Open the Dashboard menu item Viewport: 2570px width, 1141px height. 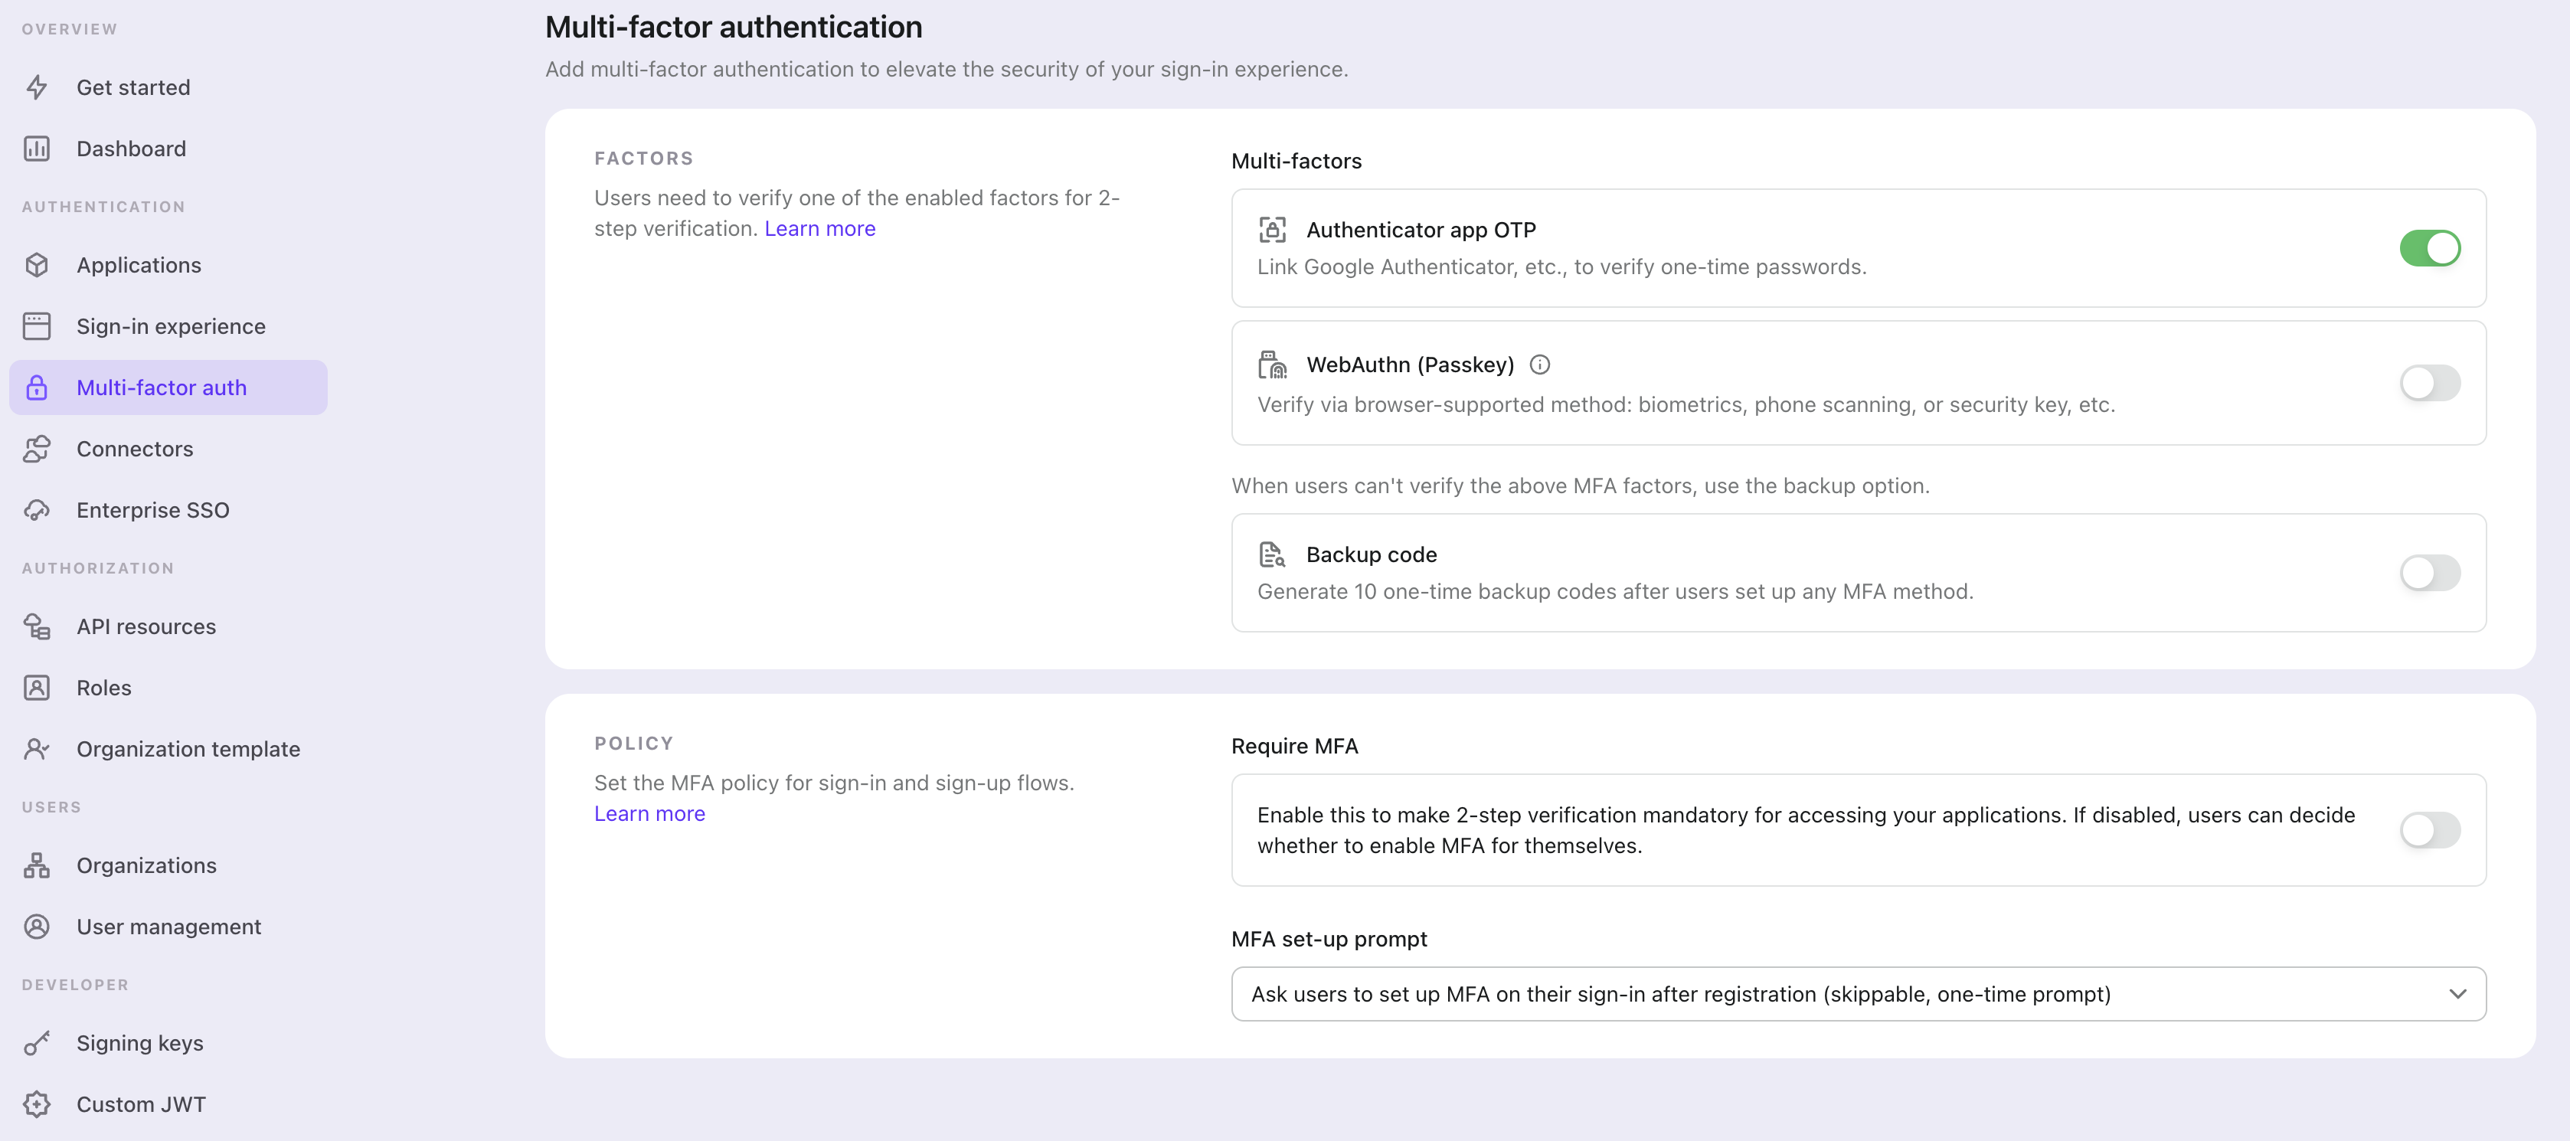131,148
